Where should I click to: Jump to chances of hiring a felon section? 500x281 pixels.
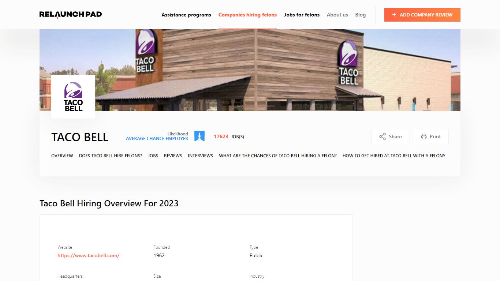(x=278, y=156)
